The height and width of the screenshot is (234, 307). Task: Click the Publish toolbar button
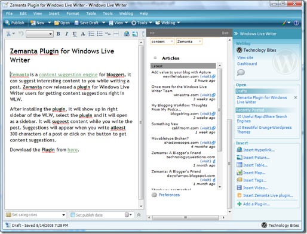15,23
